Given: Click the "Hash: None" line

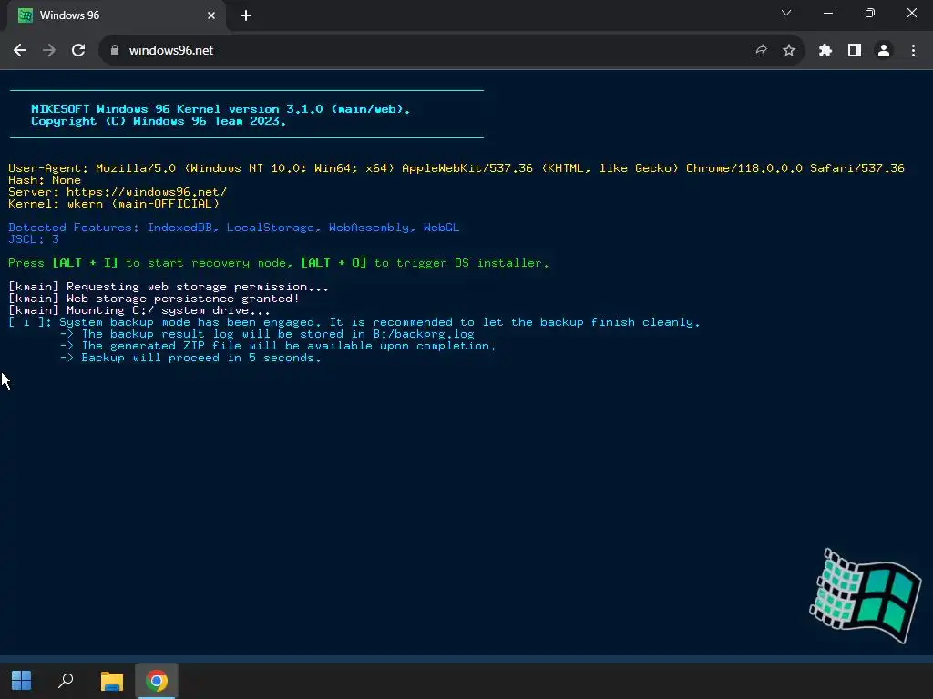Looking at the screenshot, I should (x=45, y=180).
